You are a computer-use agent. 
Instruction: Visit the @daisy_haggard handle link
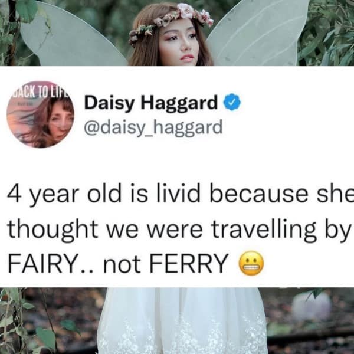pos(153,127)
